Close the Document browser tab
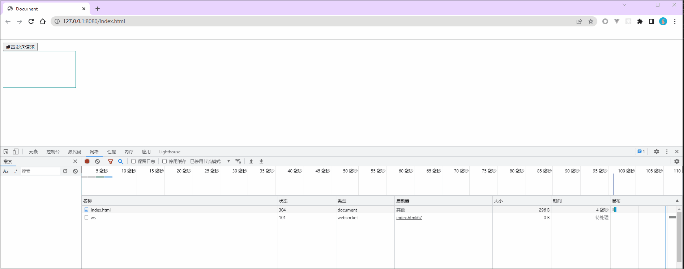Screen dimensions: 684x269 [84, 9]
